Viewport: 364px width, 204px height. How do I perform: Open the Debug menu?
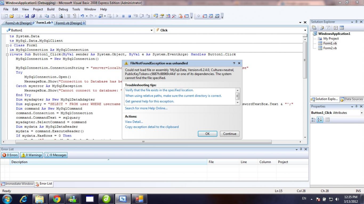[x=63, y=9]
